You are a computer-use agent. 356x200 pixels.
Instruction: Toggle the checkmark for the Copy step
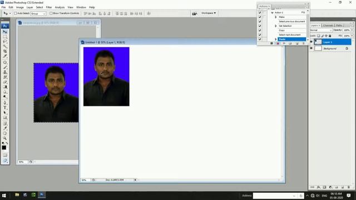click(260, 30)
